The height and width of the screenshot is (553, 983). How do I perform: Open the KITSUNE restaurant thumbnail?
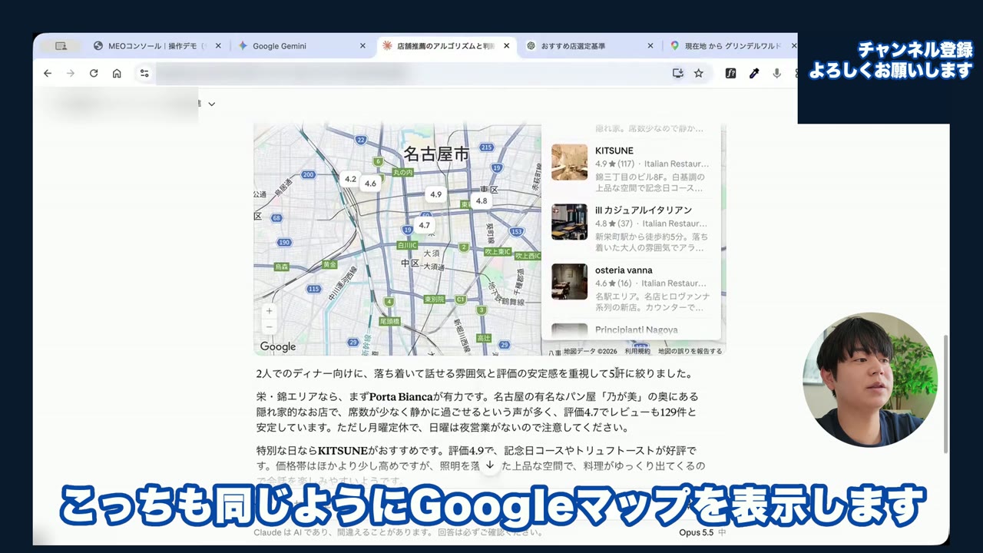[570, 162]
